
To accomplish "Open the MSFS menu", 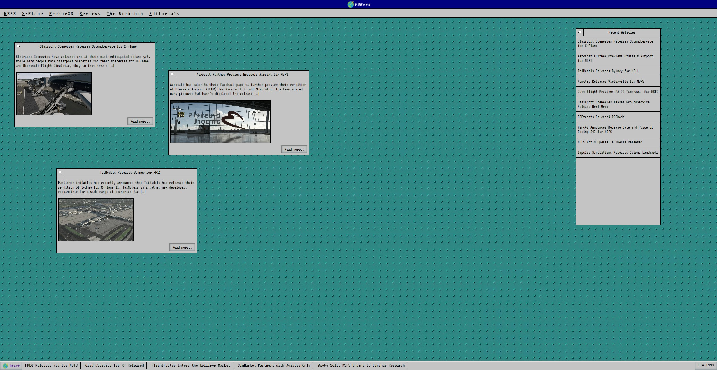I will tap(10, 14).
